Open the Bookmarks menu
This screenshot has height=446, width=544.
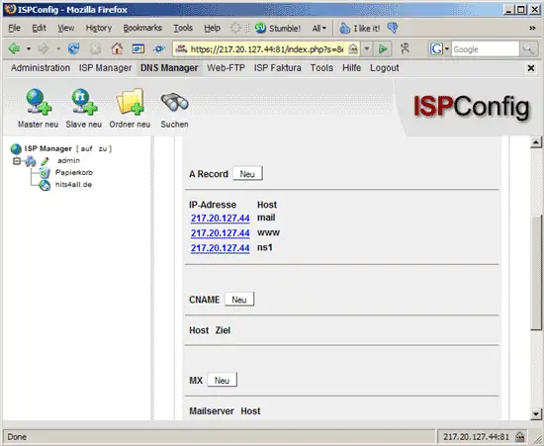142,28
